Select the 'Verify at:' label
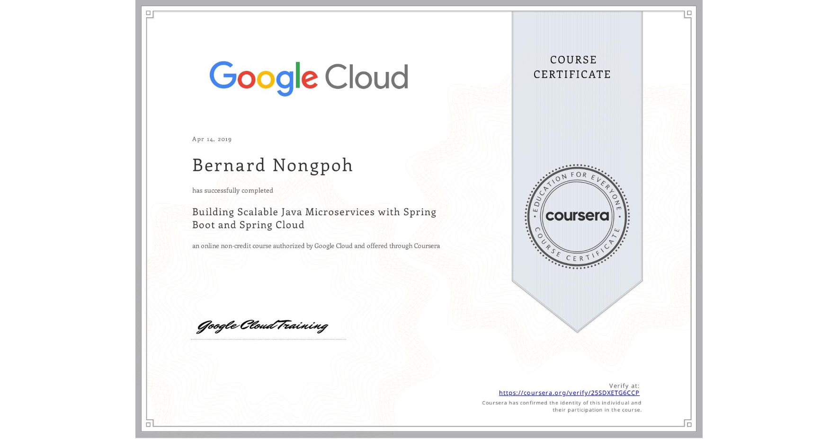This screenshot has width=839, height=439. [623, 386]
